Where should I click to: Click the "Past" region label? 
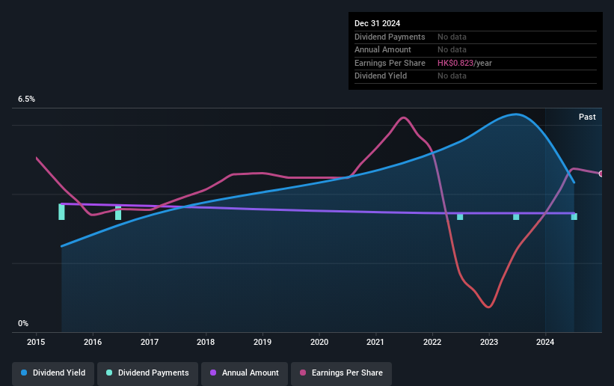[x=587, y=117]
